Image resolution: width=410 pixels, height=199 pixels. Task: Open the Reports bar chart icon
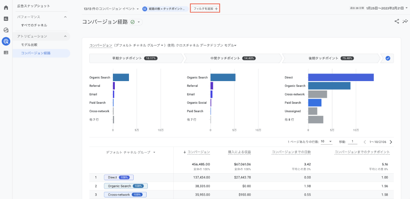click(6, 19)
